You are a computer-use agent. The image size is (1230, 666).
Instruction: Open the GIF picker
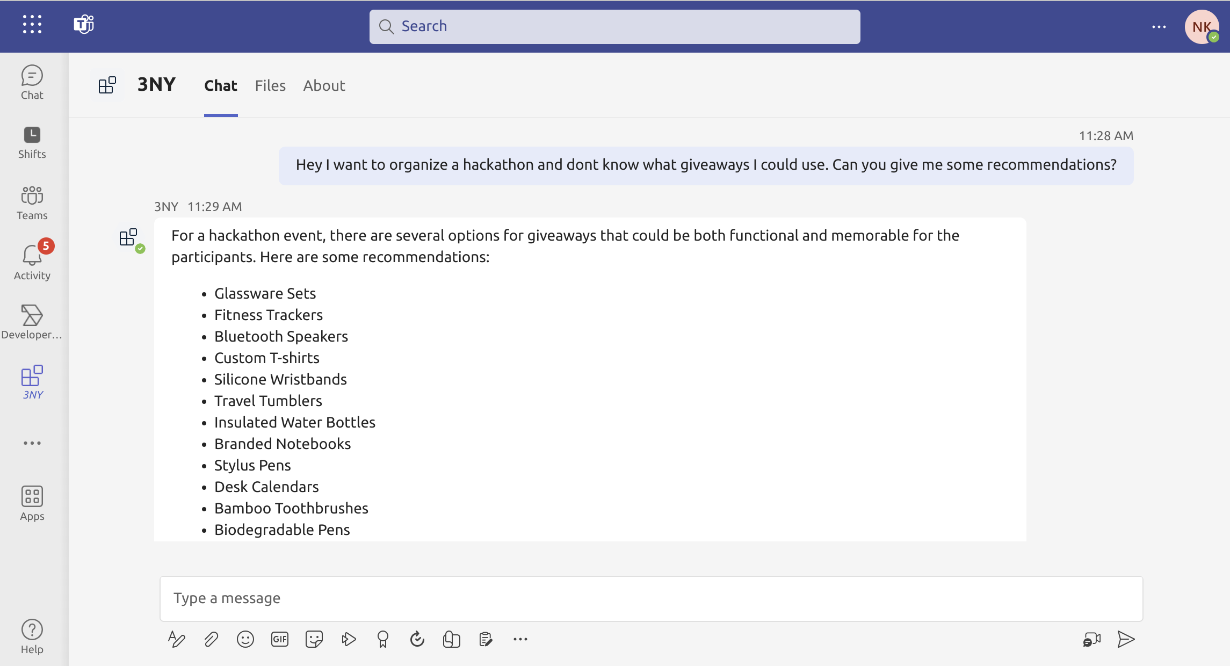pyautogui.click(x=280, y=639)
